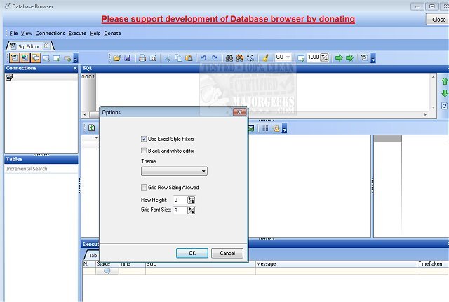Click the execute icon left of 1000 field

pos(301,58)
